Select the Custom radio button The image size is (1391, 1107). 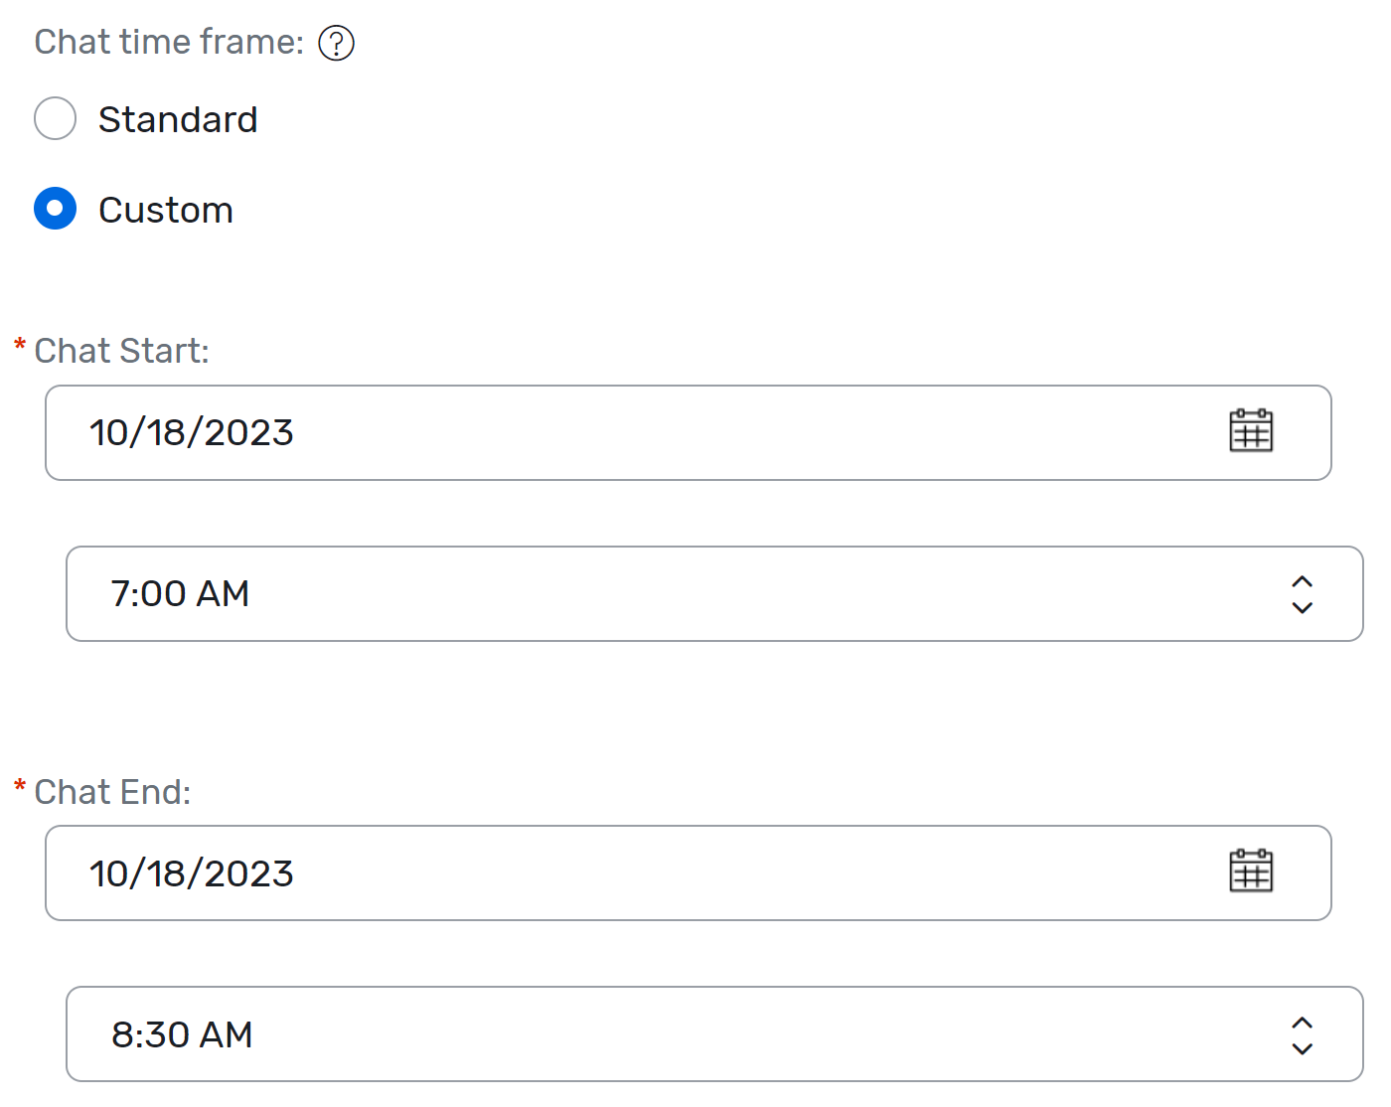click(x=55, y=209)
